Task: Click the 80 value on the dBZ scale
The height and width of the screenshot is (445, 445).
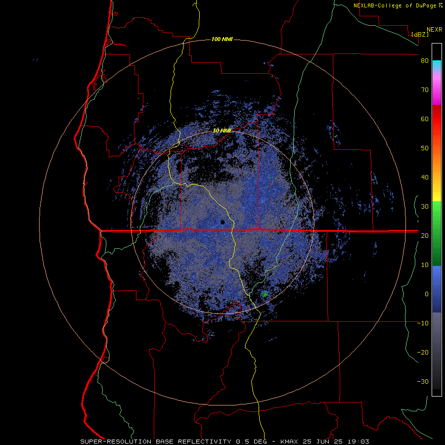Action: coord(425,61)
